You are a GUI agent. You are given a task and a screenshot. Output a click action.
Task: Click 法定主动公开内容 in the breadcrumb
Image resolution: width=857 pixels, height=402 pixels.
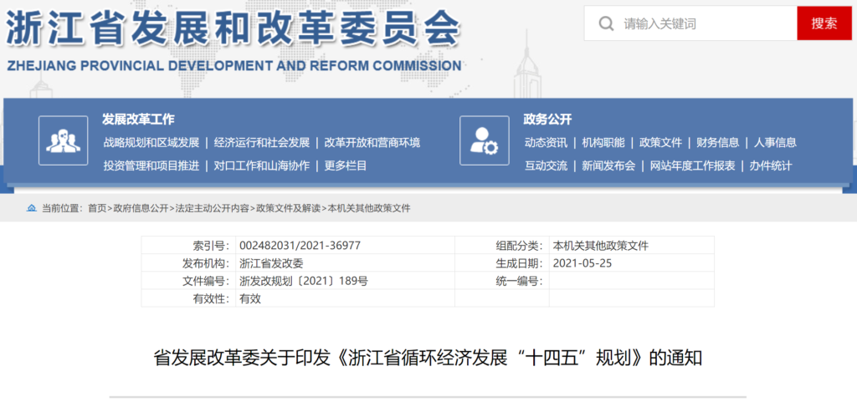pyautogui.click(x=212, y=208)
